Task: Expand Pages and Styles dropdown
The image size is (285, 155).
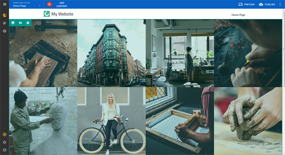Action: (x=26, y=4)
